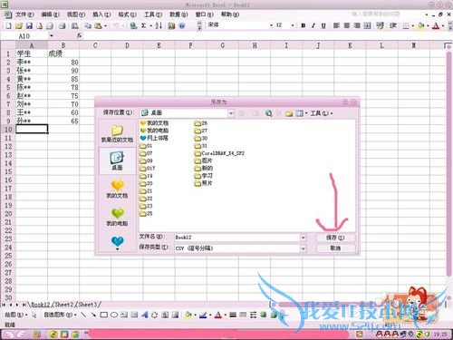Screen dimensions: 453x340
Task: Click the Print icon in Excel toolbar
Action: click(x=63, y=25)
